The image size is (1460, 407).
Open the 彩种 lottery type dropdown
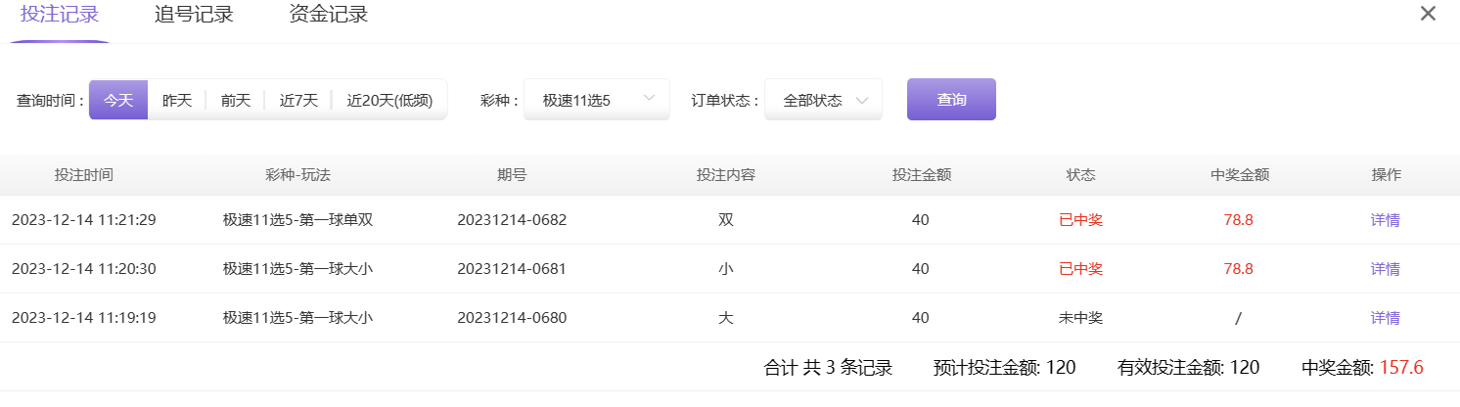596,100
